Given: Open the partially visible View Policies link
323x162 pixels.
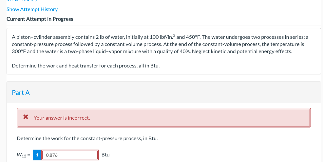Looking at the screenshot, I should (22, 1).
